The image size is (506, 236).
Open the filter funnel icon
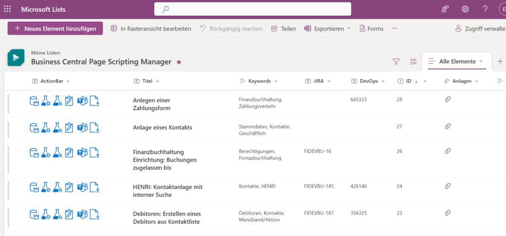tap(396, 62)
